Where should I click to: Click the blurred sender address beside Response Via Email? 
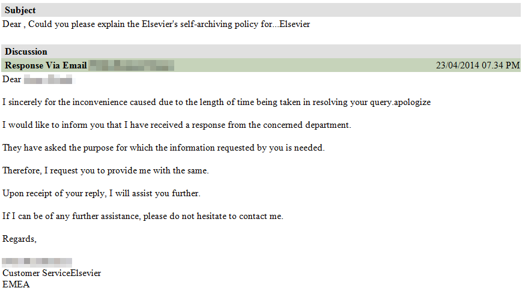[132, 65]
